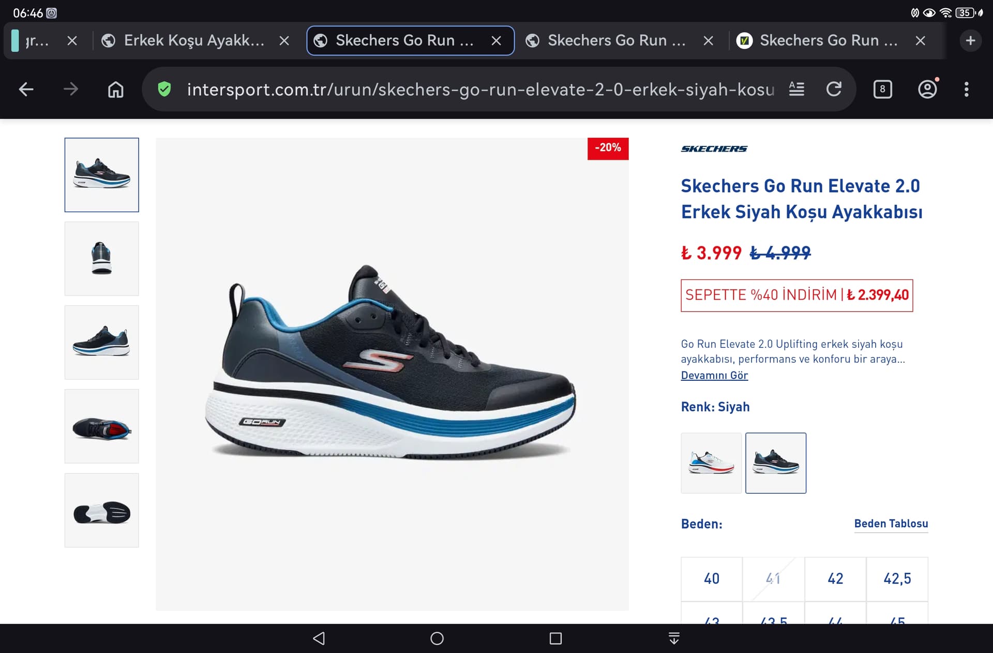View site security shield info

tap(164, 90)
